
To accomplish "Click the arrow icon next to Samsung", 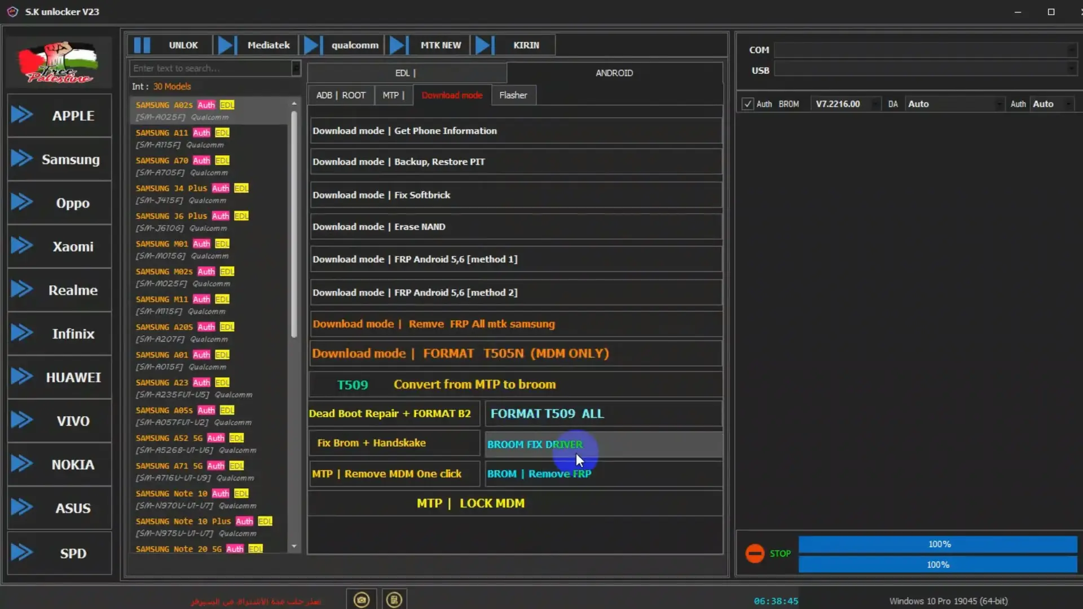I will click(x=22, y=158).
